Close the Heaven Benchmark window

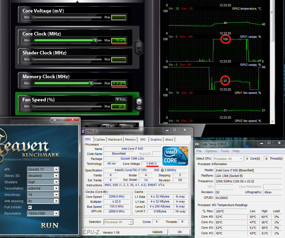(x=72, y=119)
